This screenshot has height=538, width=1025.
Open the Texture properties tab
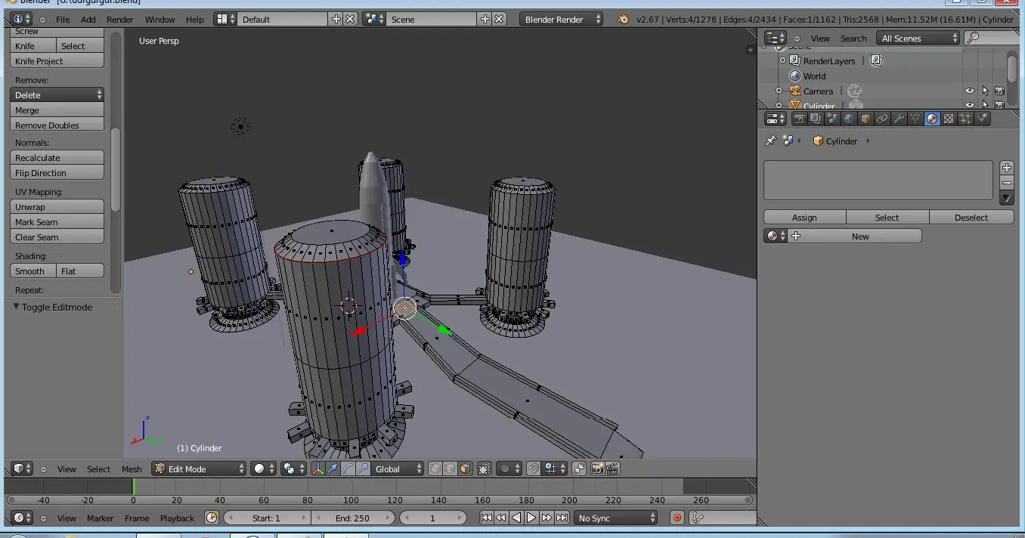pos(949,119)
